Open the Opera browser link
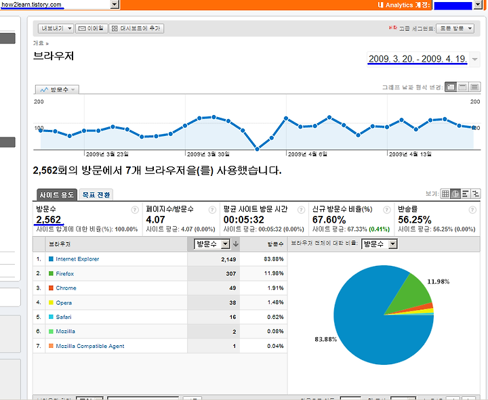This screenshot has height=400, width=488. [64, 303]
